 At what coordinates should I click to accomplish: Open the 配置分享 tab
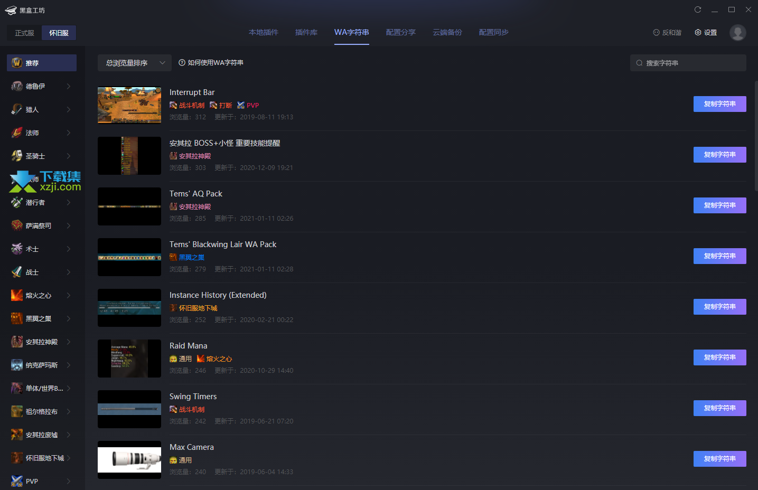click(401, 33)
